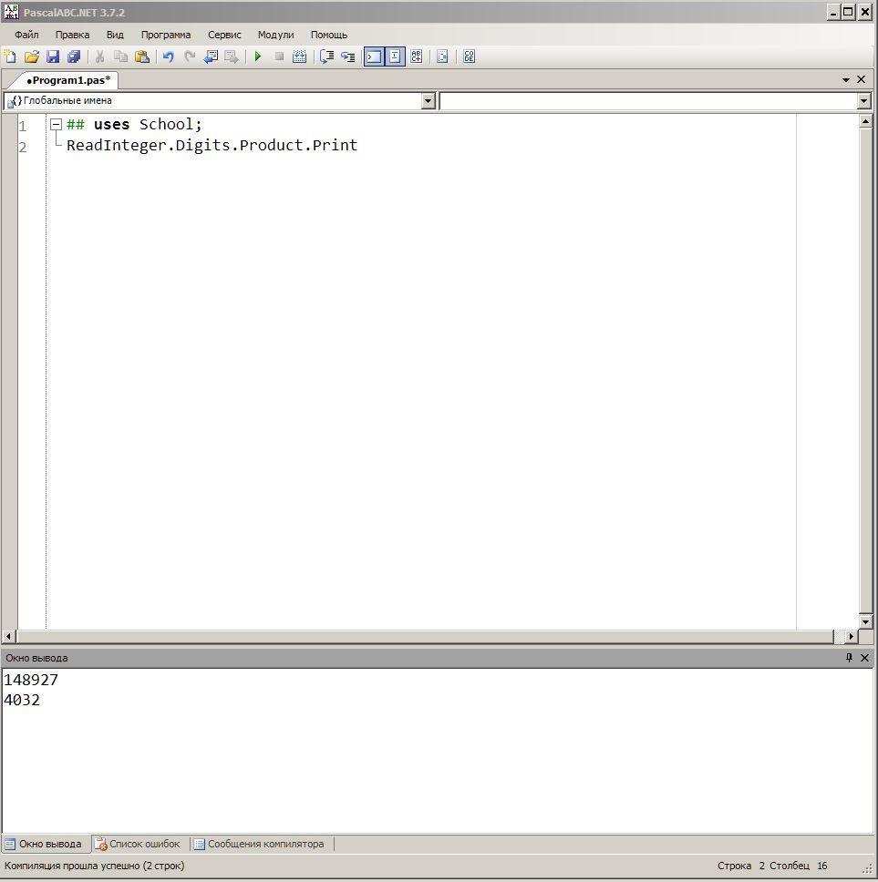Open the Модули menu

(275, 35)
